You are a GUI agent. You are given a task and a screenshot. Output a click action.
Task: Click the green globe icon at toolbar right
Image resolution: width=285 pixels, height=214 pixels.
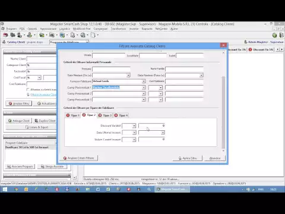click(x=274, y=35)
